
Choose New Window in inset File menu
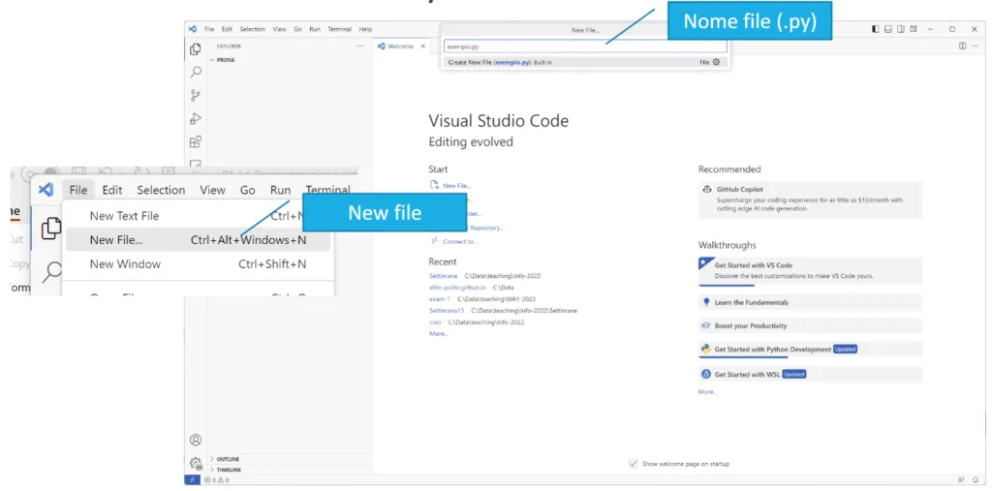point(198,263)
